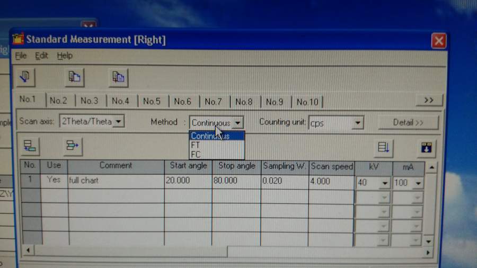This screenshot has height=268, width=477.
Task: Click the >> button next to tabs
Action: coord(429,100)
